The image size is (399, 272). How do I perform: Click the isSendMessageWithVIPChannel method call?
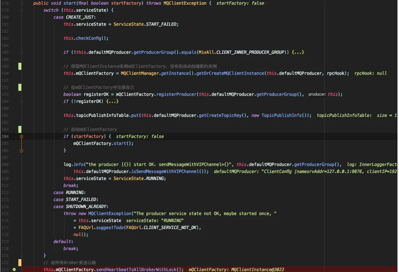coord(165,171)
